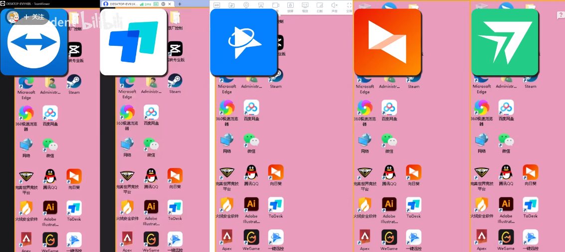
Task: Open Steam in the ToDesk tabbed window
Action: (175, 84)
